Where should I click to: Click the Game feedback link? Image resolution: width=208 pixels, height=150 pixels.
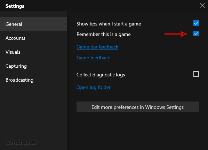pyautogui.click(x=93, y=58)
